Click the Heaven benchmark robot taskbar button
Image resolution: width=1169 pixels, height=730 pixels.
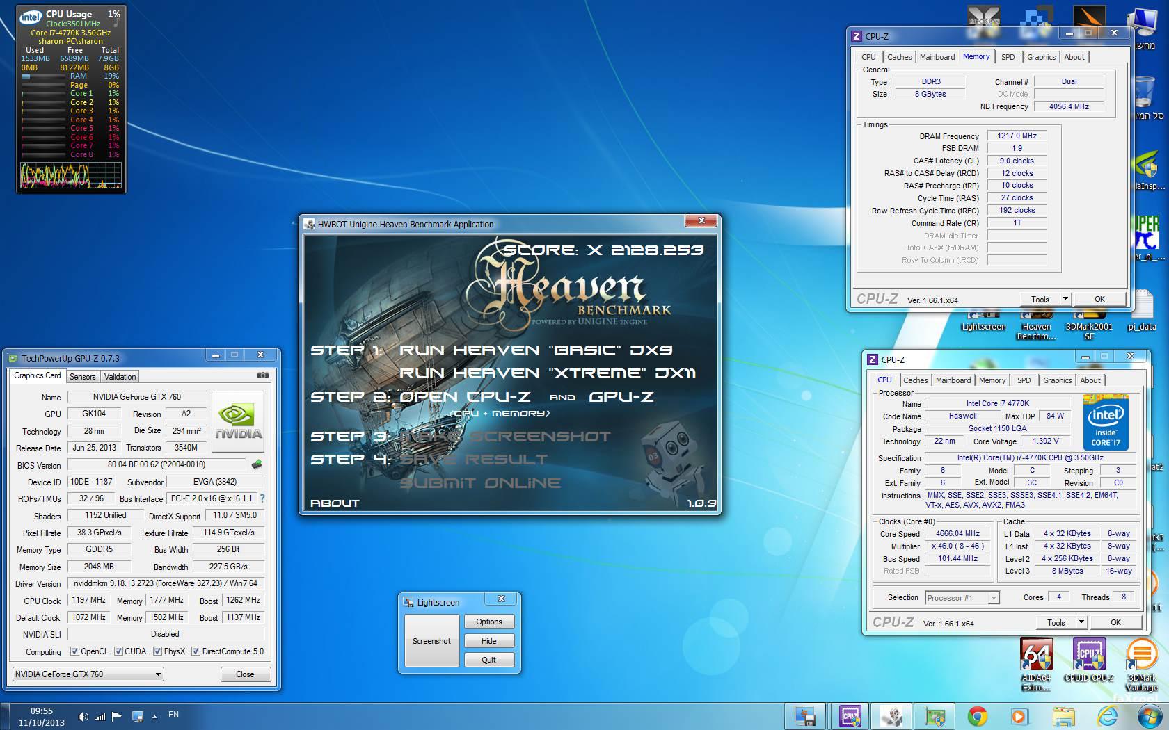click(892, 715)
